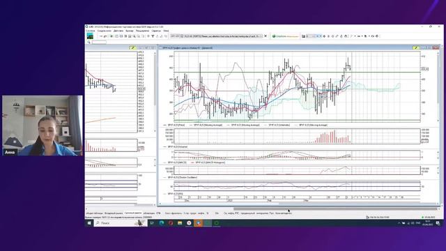The image size is (446, 251).
Task: Expand the dropdown arrow next to line tool
Action: (355, 36)
